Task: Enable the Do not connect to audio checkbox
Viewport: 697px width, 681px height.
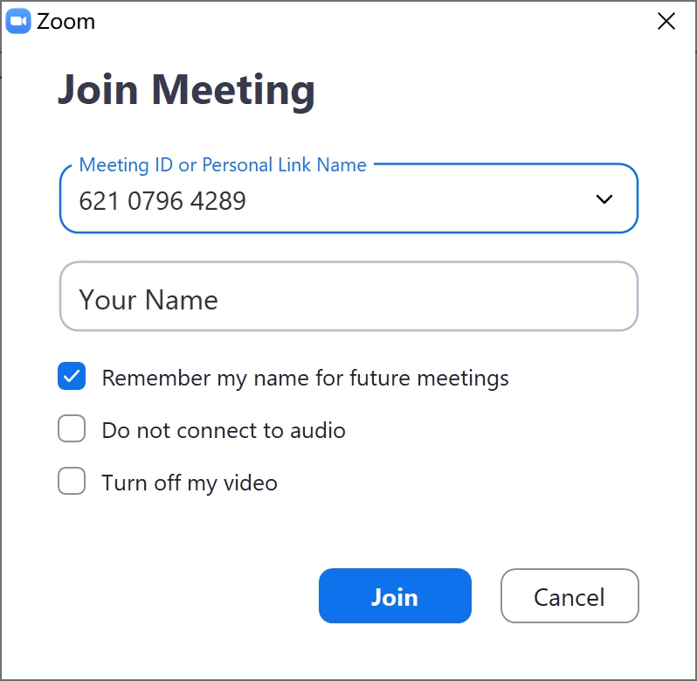Action: (x=72, y=430)
